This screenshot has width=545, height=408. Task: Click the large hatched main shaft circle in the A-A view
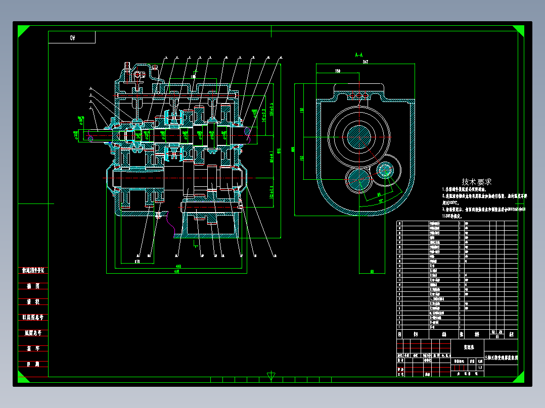click(359, 137)
